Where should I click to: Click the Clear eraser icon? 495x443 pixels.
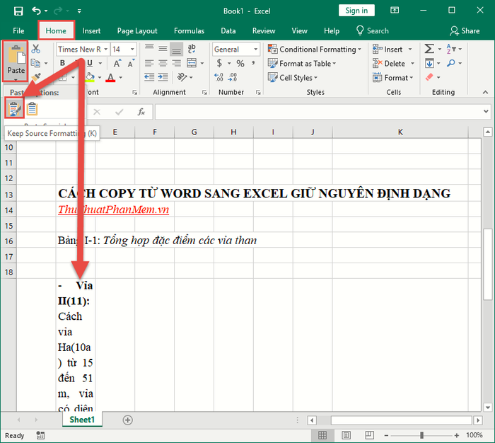click(x=429, y=77)
